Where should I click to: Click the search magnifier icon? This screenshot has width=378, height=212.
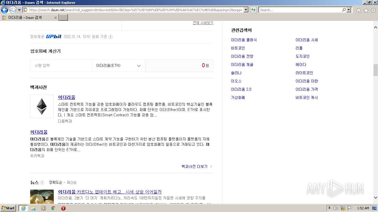point(344,10)
